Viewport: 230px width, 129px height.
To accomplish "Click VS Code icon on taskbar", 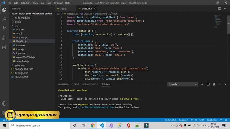I will coord(101,125).
